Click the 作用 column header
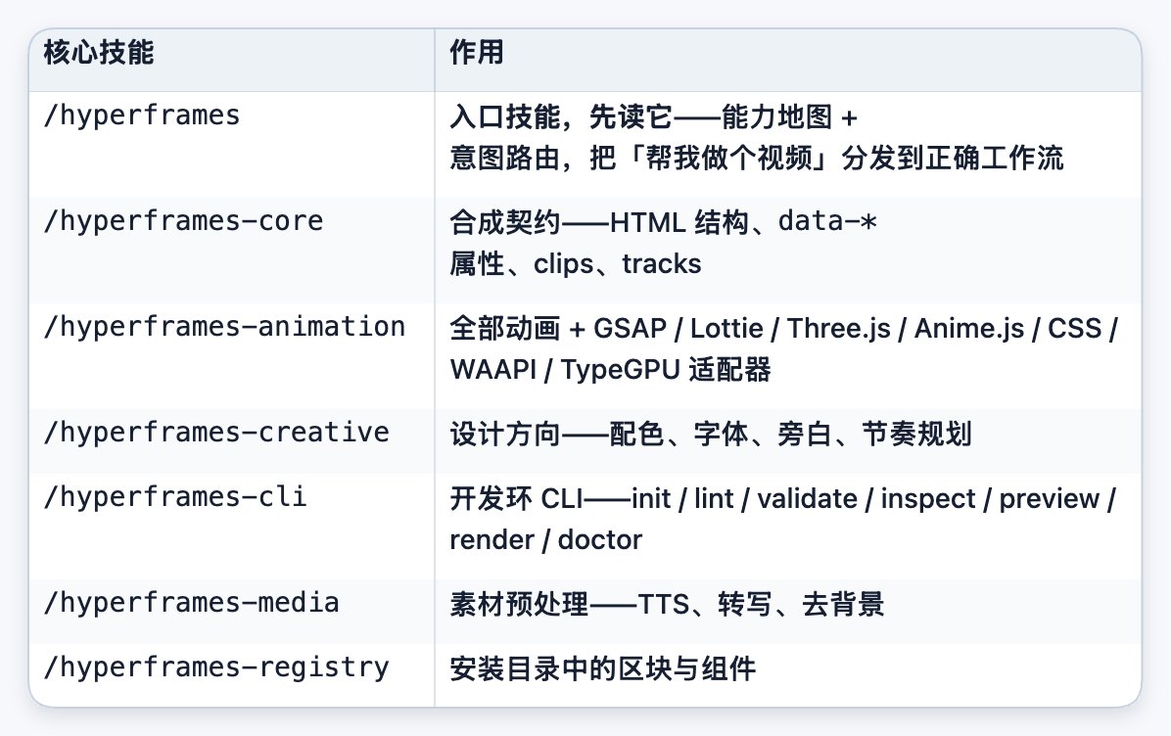 (477, 52)
